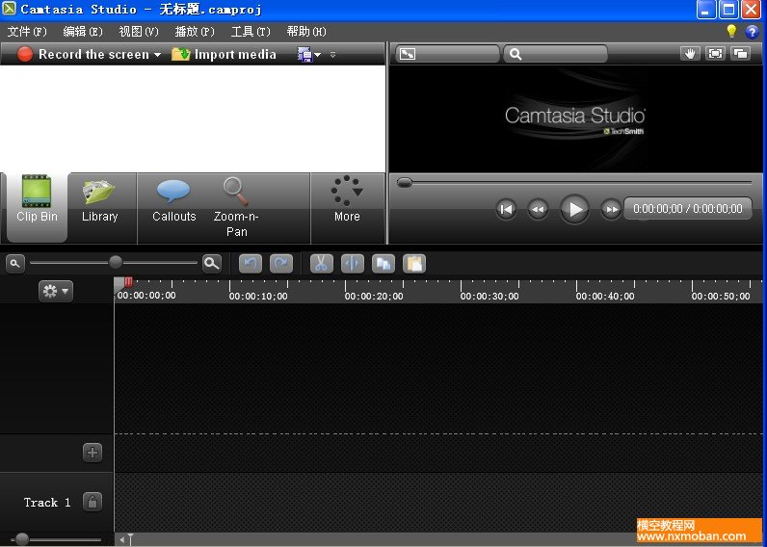
Task: Undo the last action
Action: [251, 263]
